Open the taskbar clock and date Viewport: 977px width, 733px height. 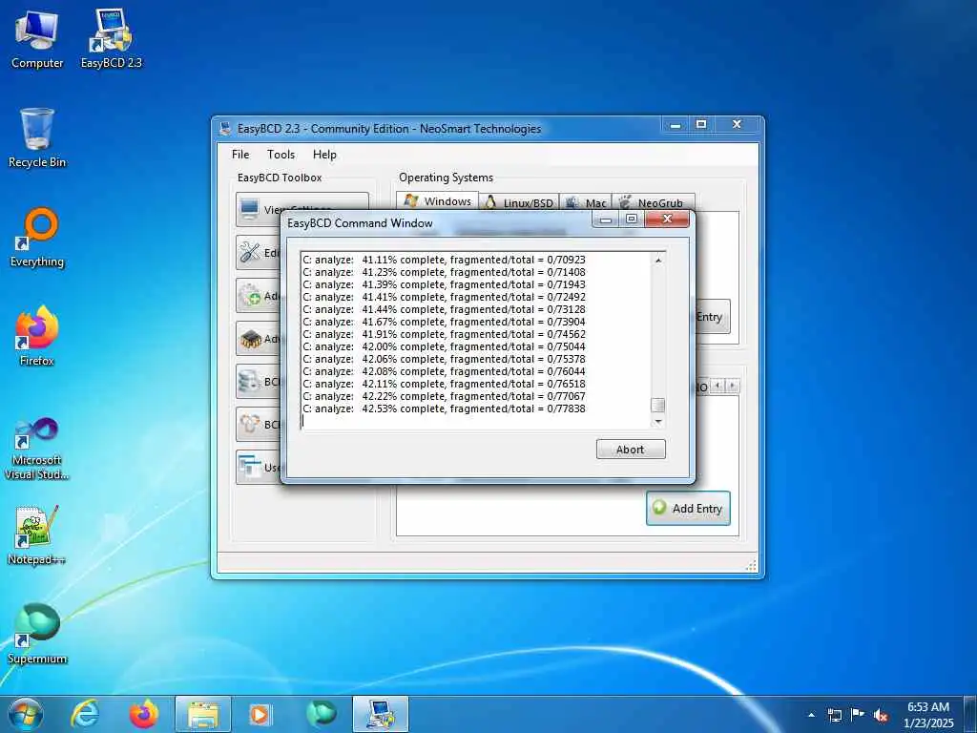tap(927, 715)
